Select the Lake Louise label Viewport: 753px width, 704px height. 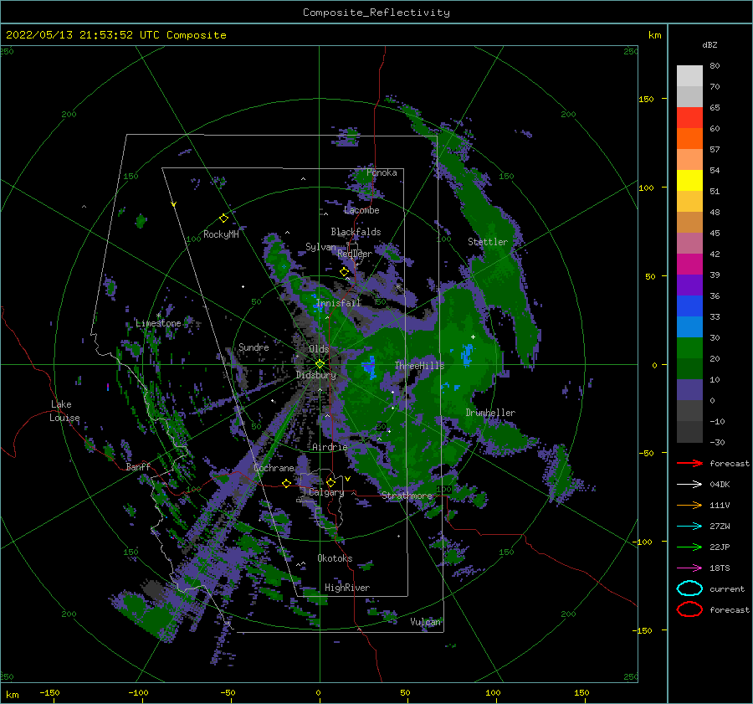coord(65,411)
